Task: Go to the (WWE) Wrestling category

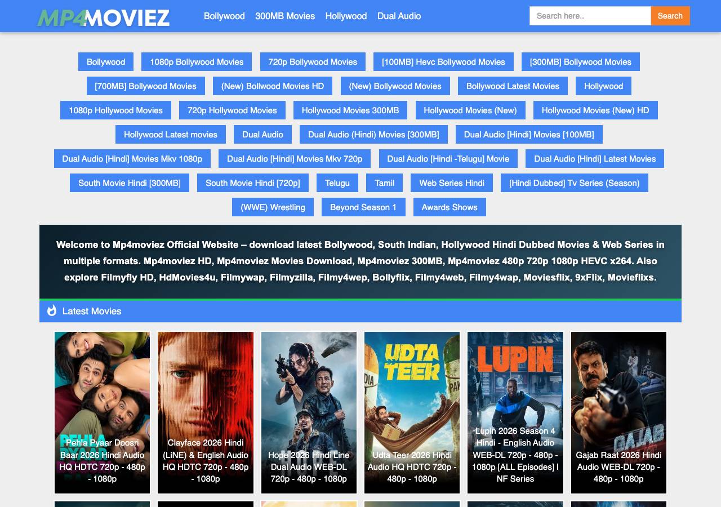Action: point(273,207)
